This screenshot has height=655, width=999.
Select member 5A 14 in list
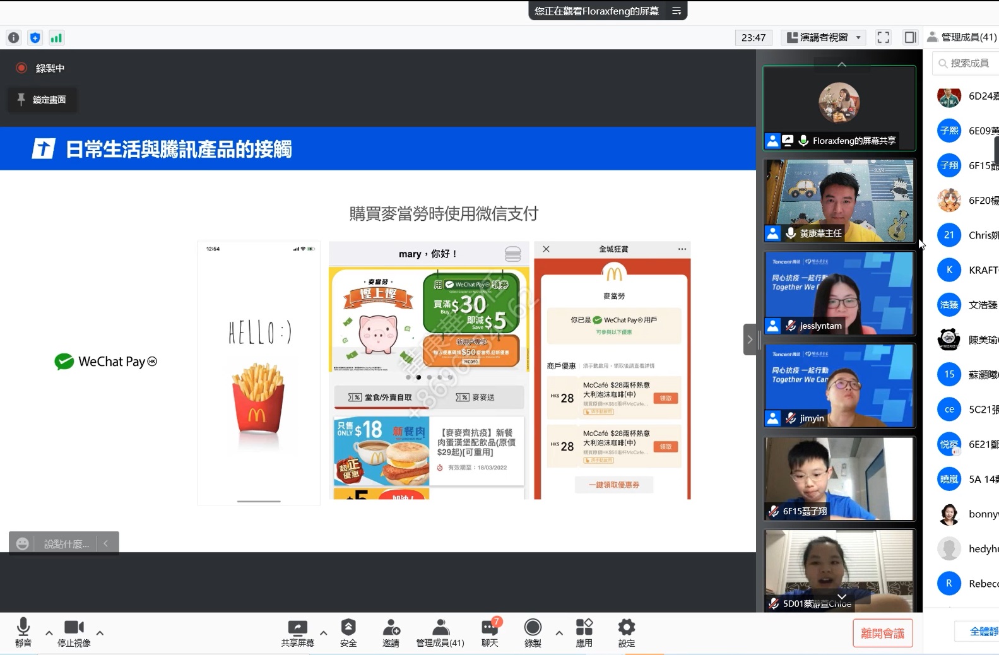coord(966,479)
